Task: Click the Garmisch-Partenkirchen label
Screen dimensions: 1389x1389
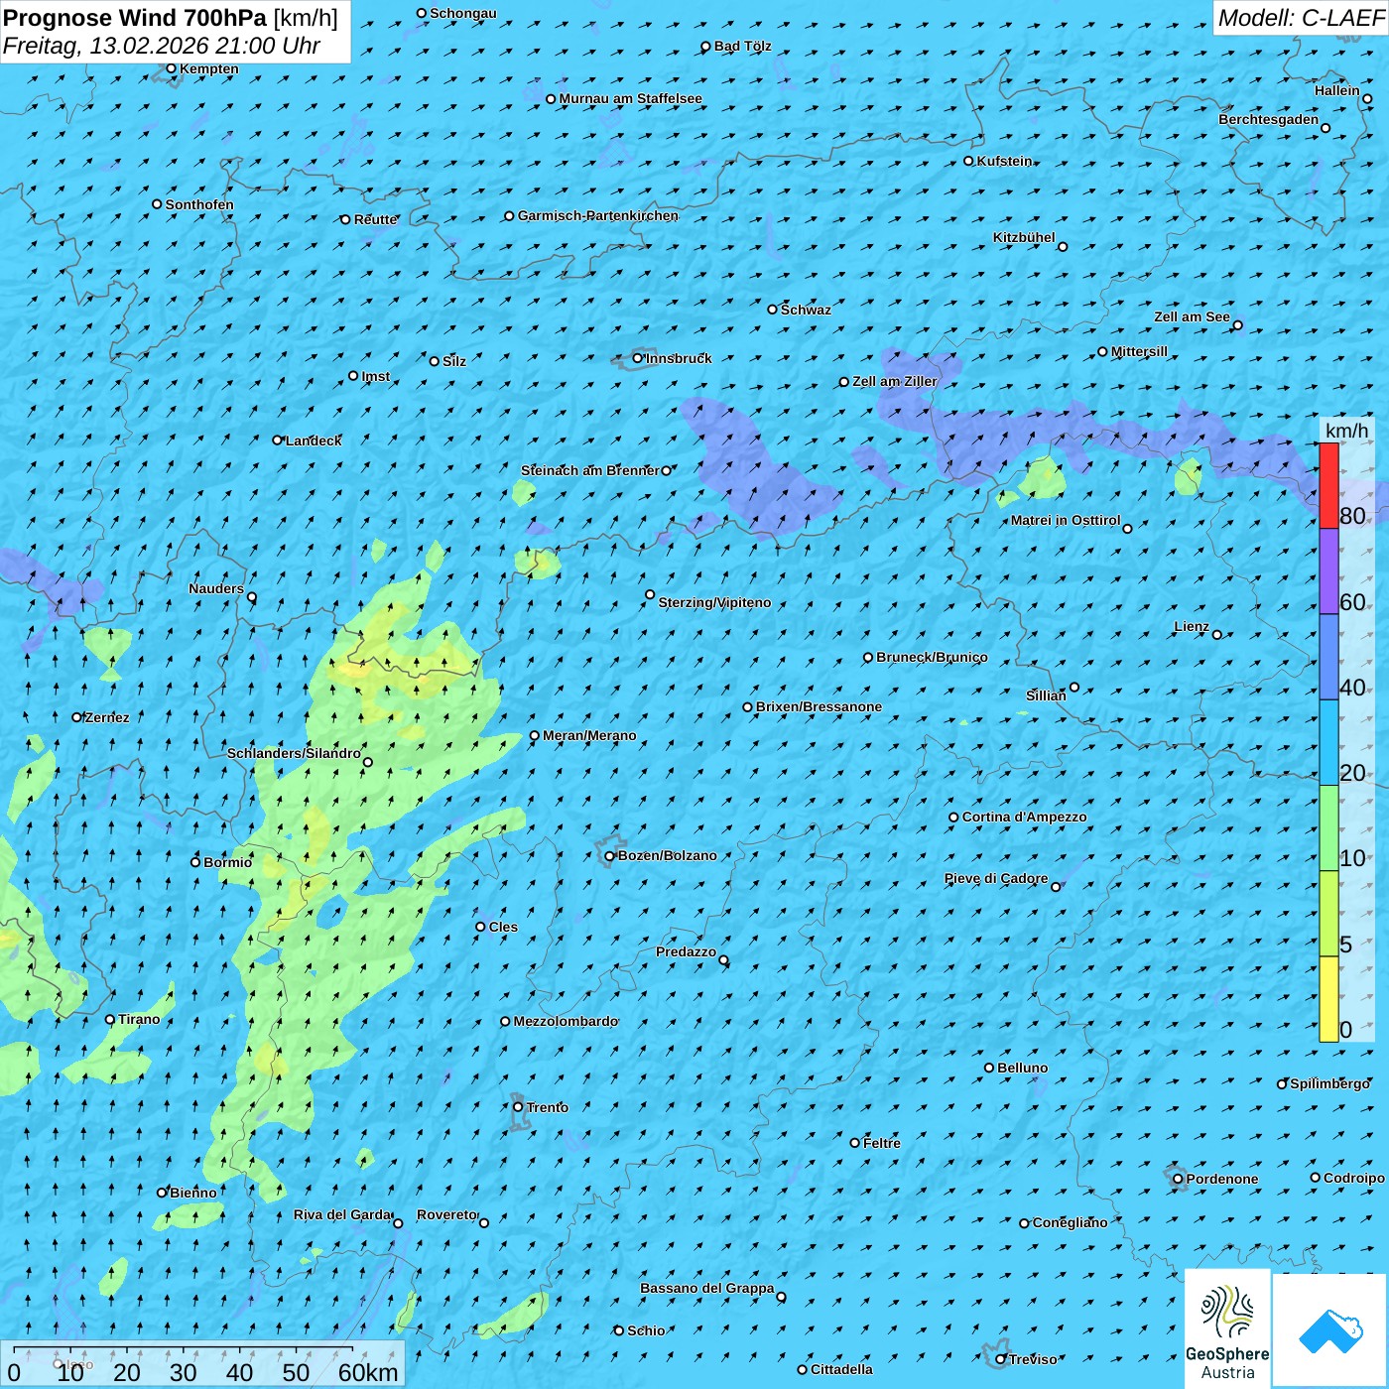Action: [x=598, y=215]
